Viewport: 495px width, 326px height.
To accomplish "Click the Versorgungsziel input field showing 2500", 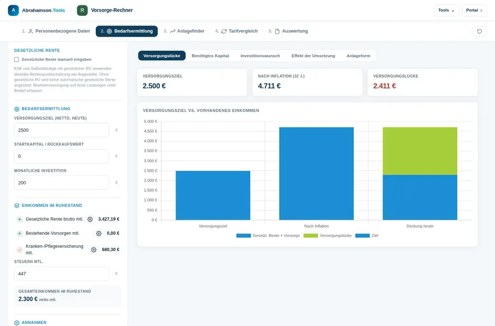I will point(61,130).
